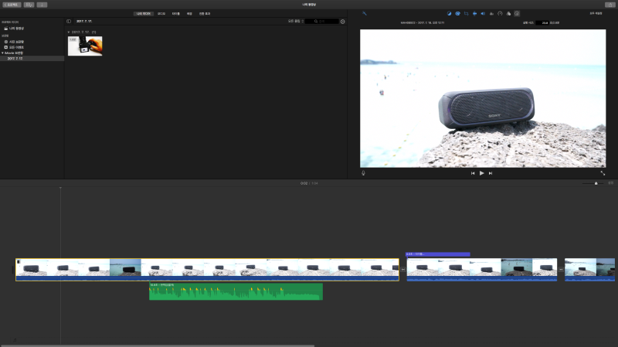This screenshot has width=618, height=347.
Task: Collapse the 2017. 7. 17. event group
Action: (x=69, y=32)
